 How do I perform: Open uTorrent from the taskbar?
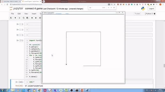[x=66, y=90]
